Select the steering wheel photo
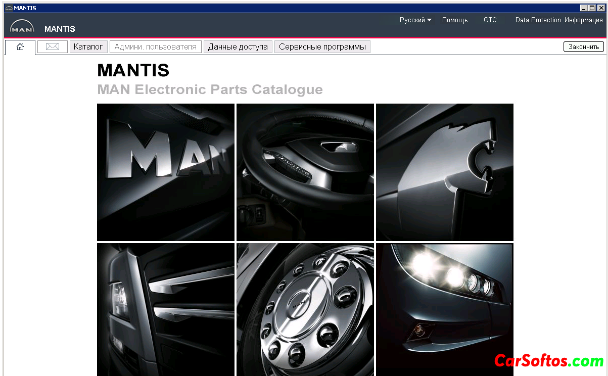The height and width of the screenshot is (376, 608). 305,172
